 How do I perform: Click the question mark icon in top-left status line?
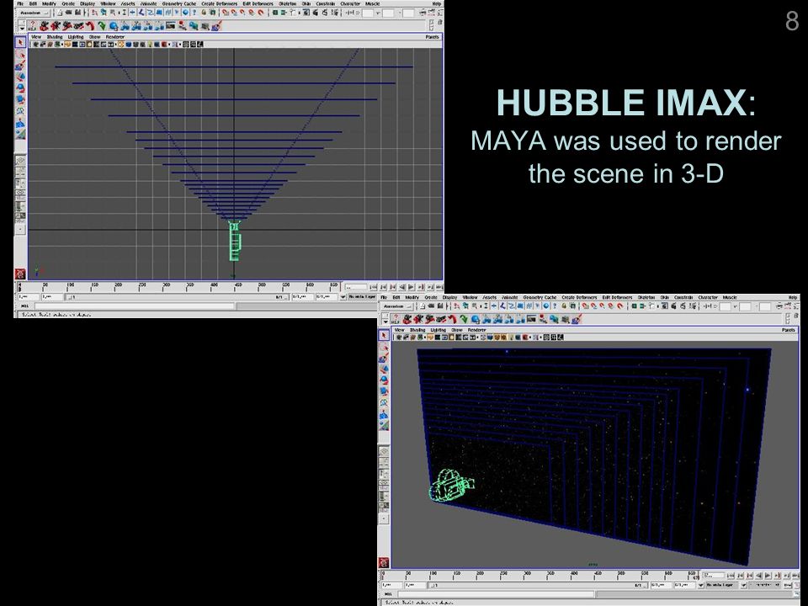(194, 13)
